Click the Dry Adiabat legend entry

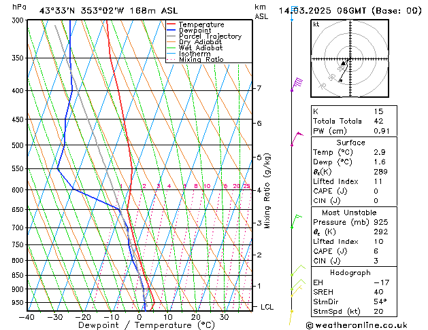pyautogui.click(x=195, y=42)
